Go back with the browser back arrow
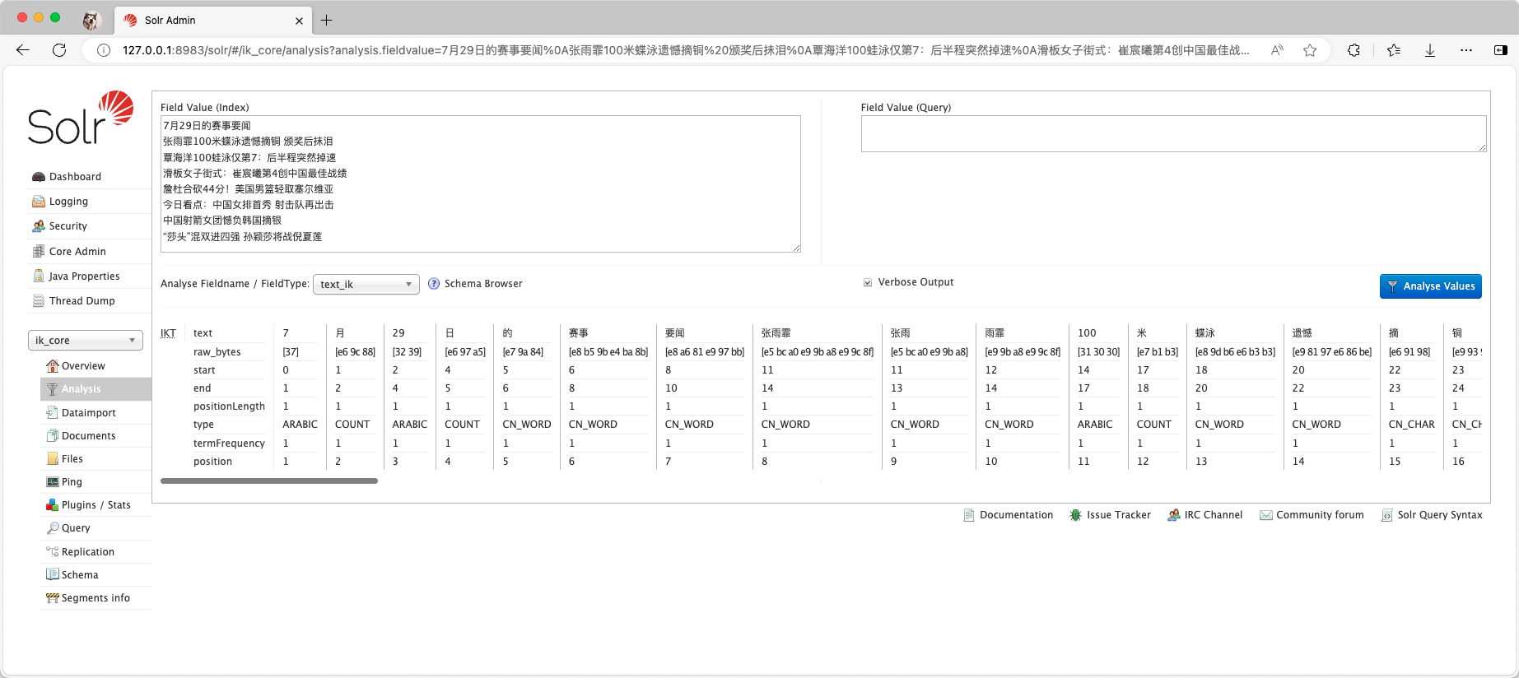Screen dimensions: 1519x678 pyautogui.click(x=23, y=50)
